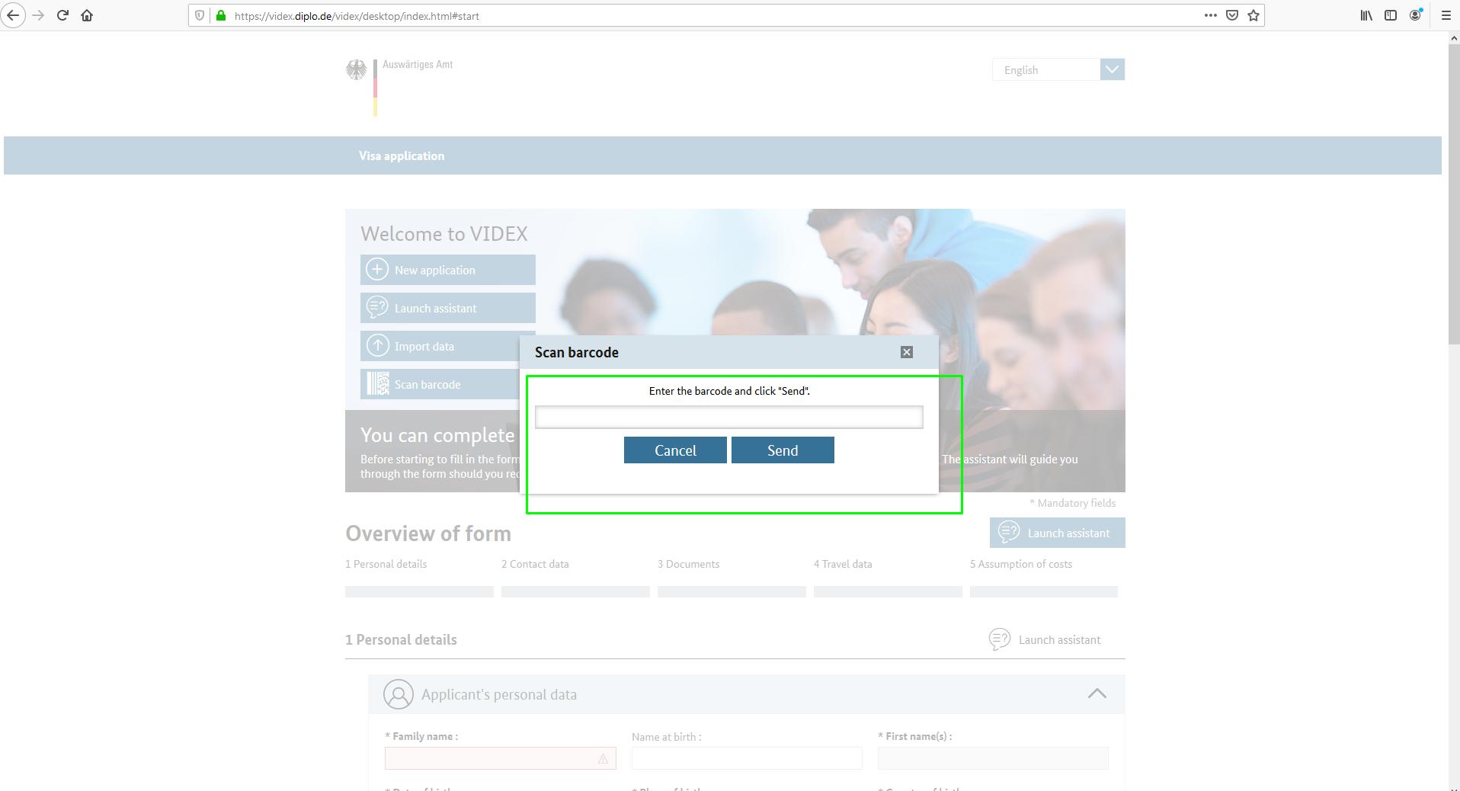Click the New application button
Viewport: 1460px width, 791px height.
448,270
